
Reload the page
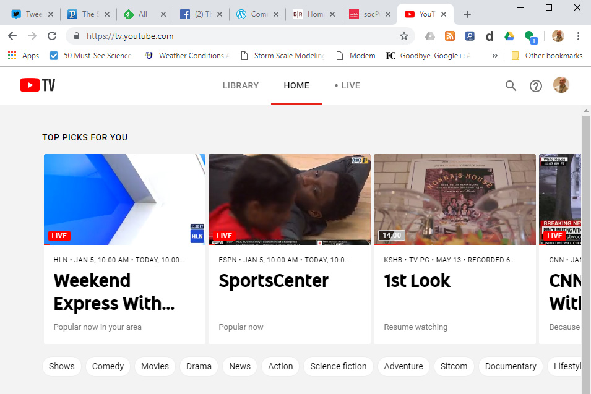click(52, 36)
